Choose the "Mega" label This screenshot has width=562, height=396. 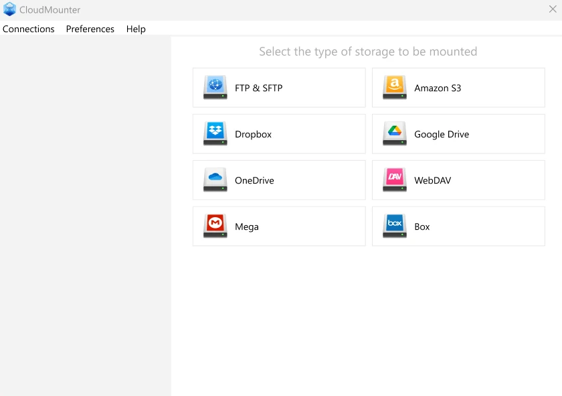(247, 227)
